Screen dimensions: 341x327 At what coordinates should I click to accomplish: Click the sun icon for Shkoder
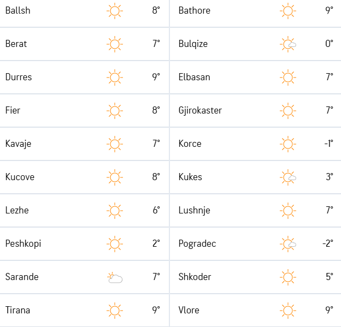point(288,277)
